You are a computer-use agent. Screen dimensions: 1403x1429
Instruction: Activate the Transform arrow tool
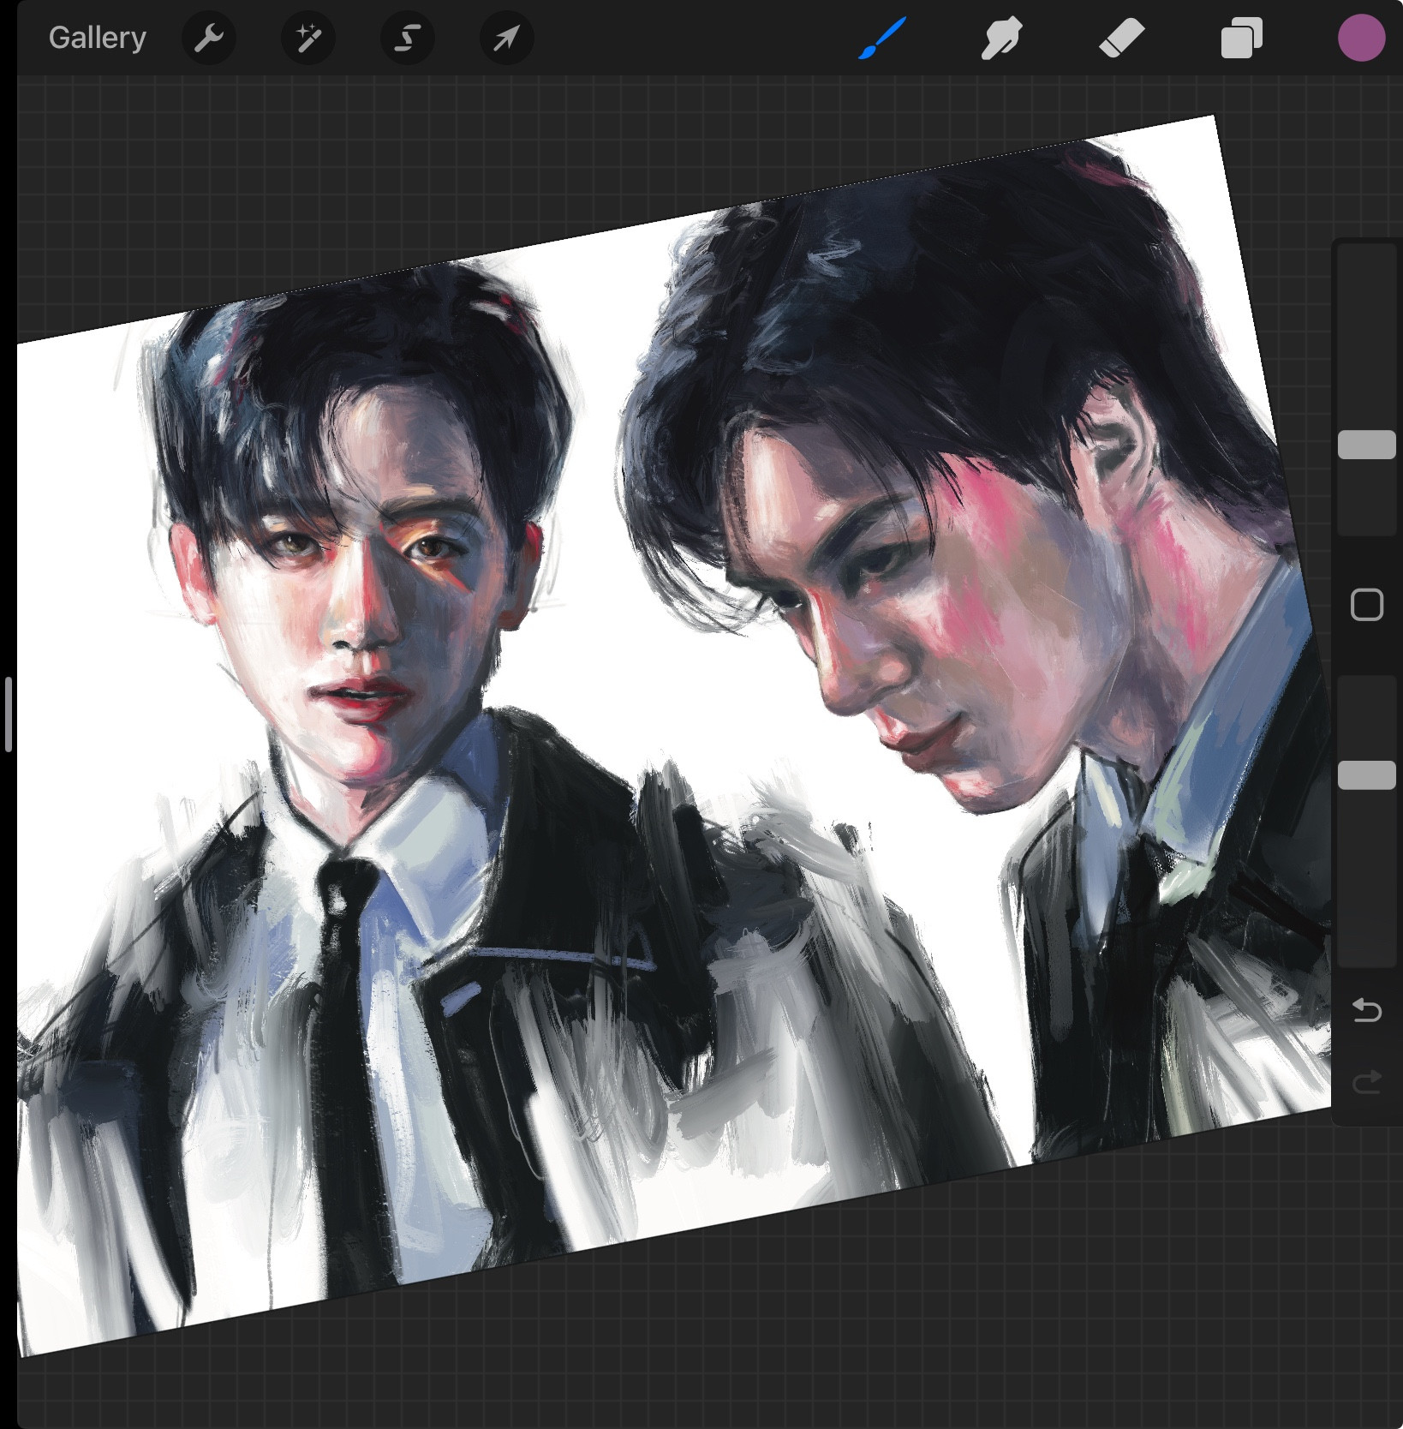(x=507, y=39)
